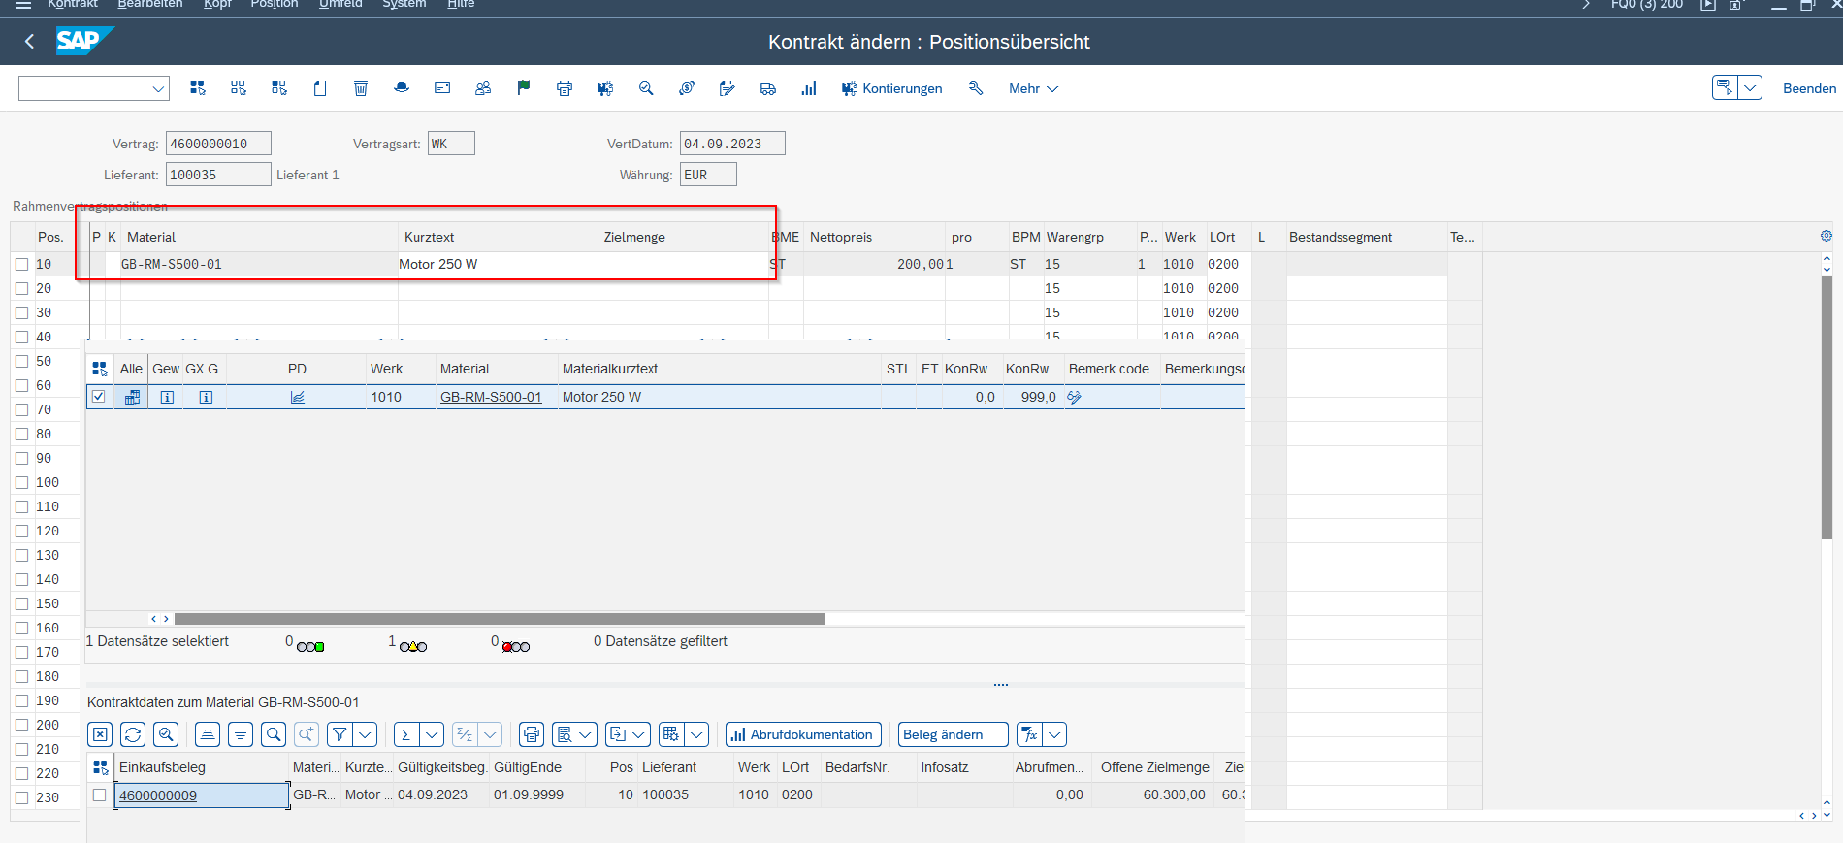Click the Vertrag input field showing 4600000010
The width and height of the screenshot is (1843, 843).
[218, 144]
